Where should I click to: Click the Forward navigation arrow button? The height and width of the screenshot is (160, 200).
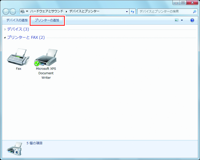point(12,11)
